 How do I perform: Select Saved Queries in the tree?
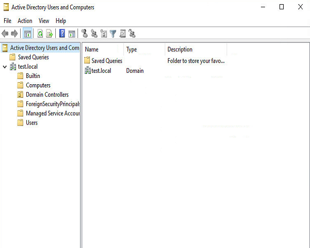click(x=34, y=57)
